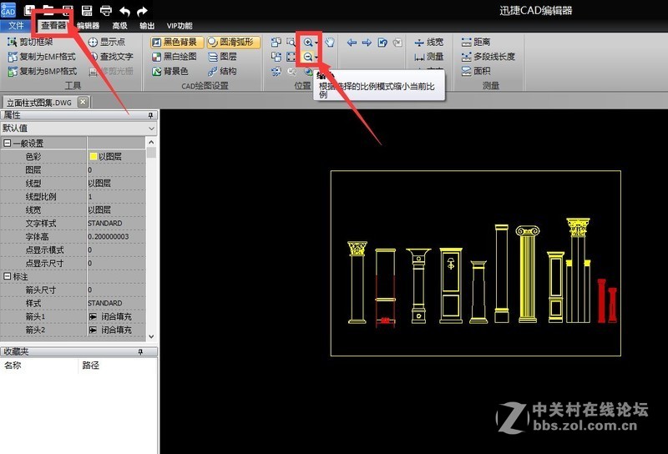This screenshot has width=668, height=454.
Task: Switch to the 编辑器 editor tab
Action: (x=89, y=26)
